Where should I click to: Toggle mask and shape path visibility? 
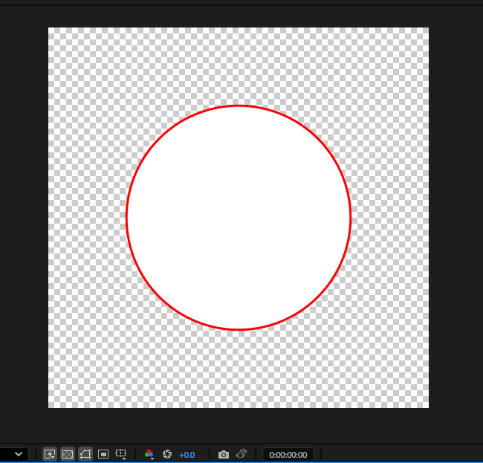pos(85,454)
